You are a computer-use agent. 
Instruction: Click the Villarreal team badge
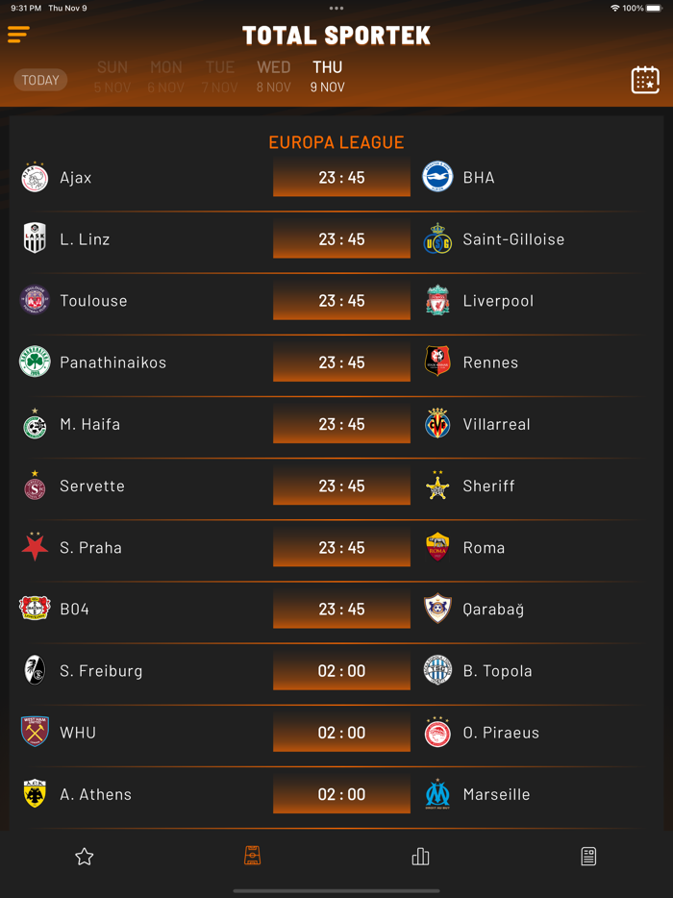pyautogui.click(x=437, y=424)
